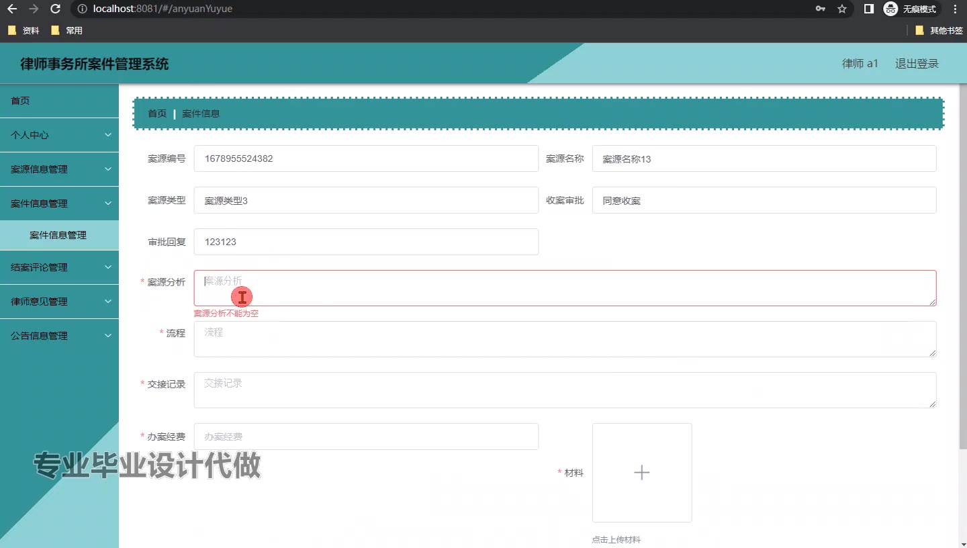Select the 案件信息管理 submenu item

coord(58,235)
